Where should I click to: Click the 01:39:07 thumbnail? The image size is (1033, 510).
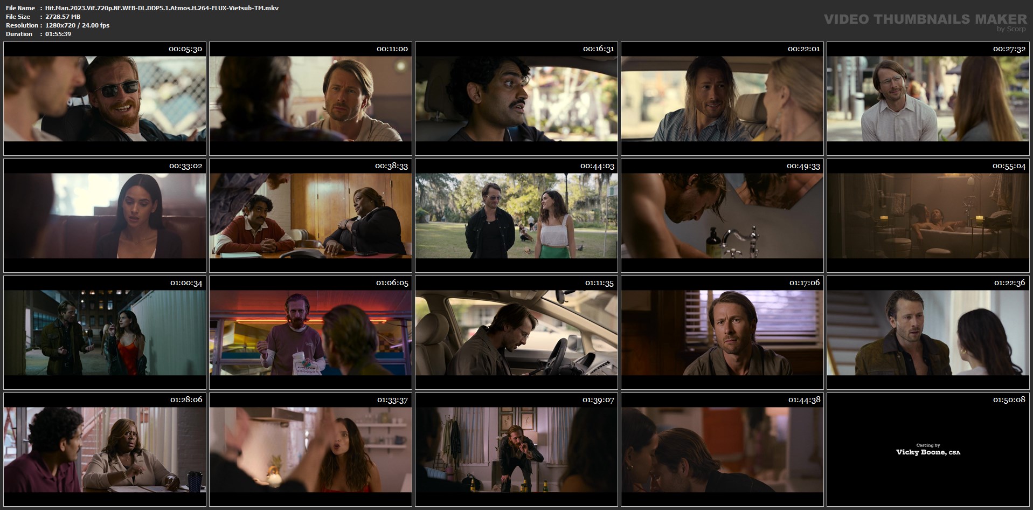(516, 450)
